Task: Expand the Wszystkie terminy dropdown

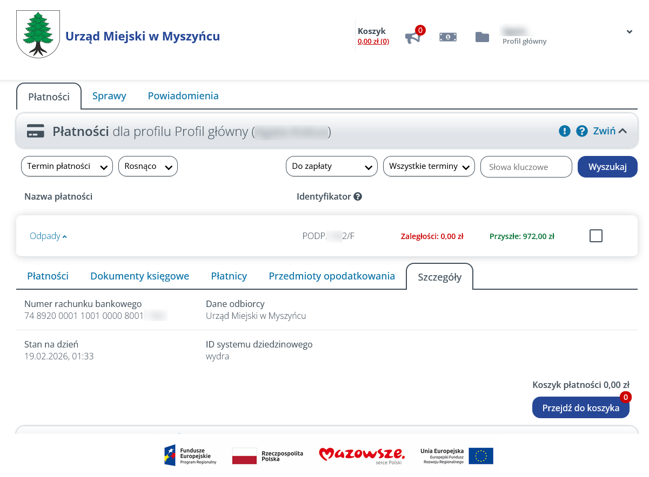Action: (x=429, y=167)
